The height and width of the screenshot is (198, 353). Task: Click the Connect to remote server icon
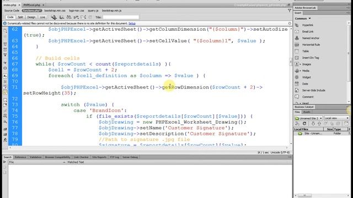coord(297,123)
